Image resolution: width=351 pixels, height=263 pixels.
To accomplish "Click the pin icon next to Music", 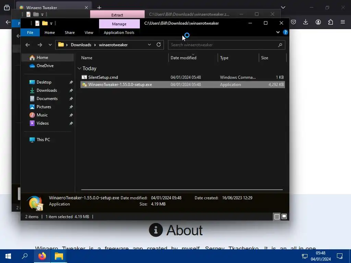I will tap(71, 115).
